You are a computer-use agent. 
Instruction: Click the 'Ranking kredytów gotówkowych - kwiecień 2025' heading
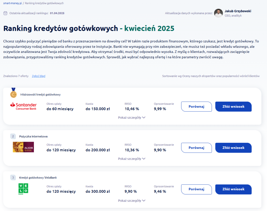pyautogui.click(x=89, y=28)
